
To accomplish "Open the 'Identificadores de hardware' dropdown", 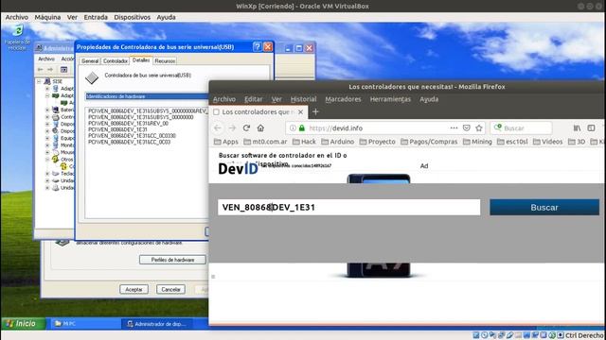I will tap(147, 96).
